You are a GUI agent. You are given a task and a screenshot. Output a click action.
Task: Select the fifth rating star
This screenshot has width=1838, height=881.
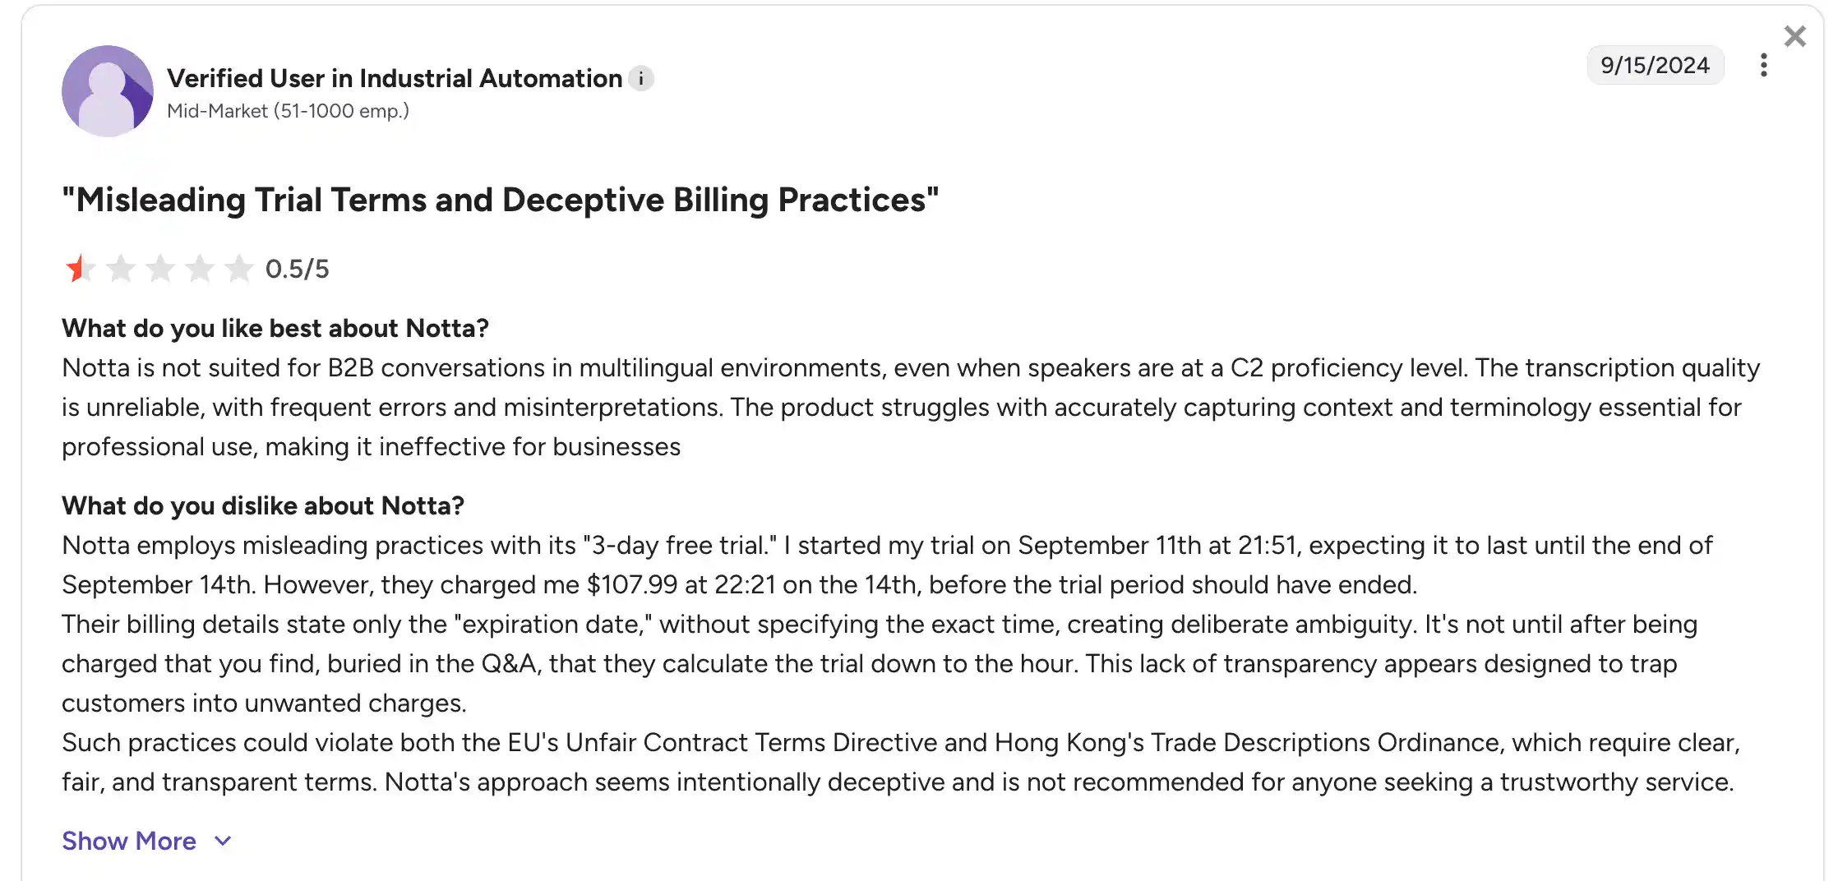coord(239,268)
